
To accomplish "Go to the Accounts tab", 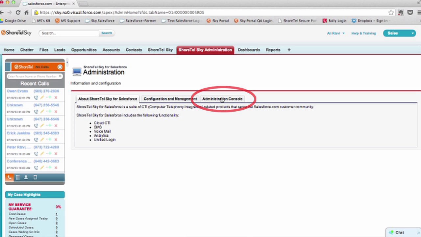I will pyautogui.click(x=111, y=50).
